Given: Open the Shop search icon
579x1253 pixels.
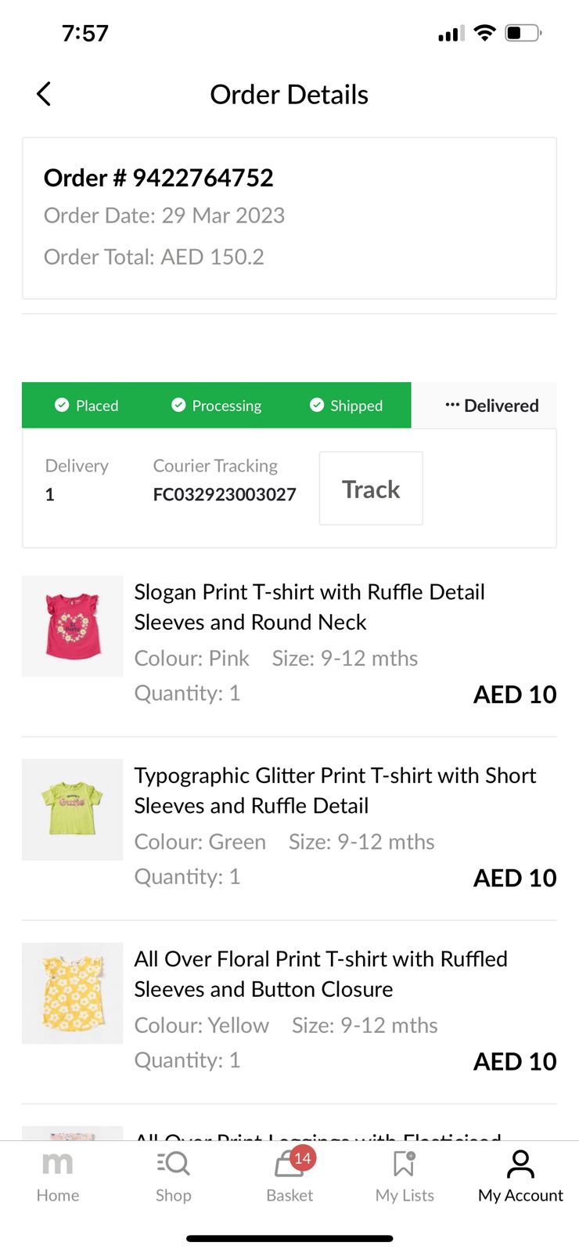Looking at the screenshot, I should click(173, 1165).
